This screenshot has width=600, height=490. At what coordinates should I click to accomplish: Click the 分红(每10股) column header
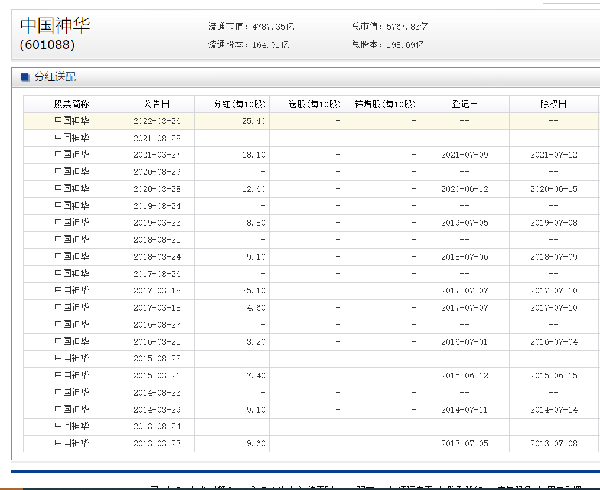pyautogui.click(x=240, y=104)
